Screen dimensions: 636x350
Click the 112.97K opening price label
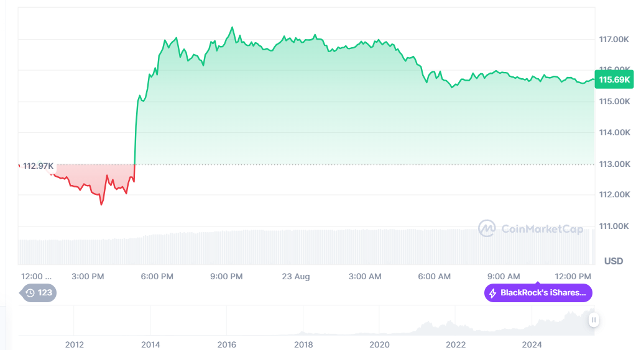38,166
